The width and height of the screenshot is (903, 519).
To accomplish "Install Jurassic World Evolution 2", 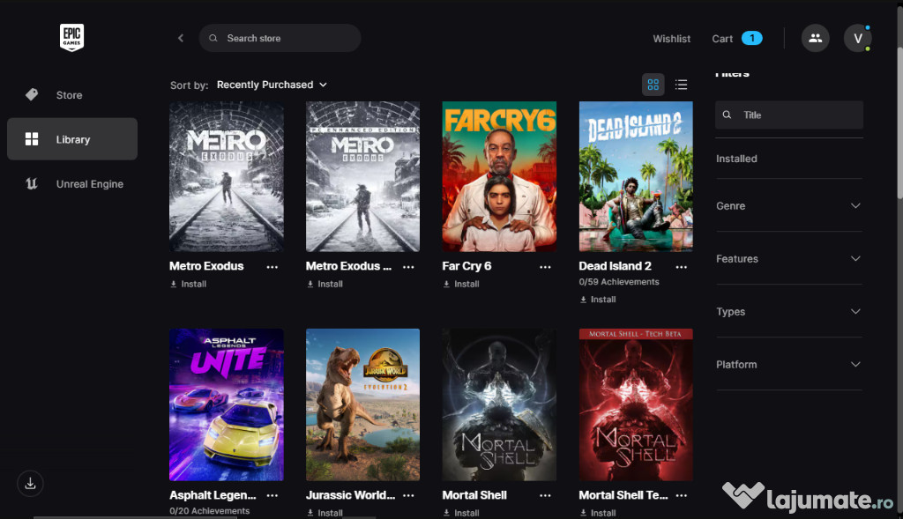I will coord(325,513).
